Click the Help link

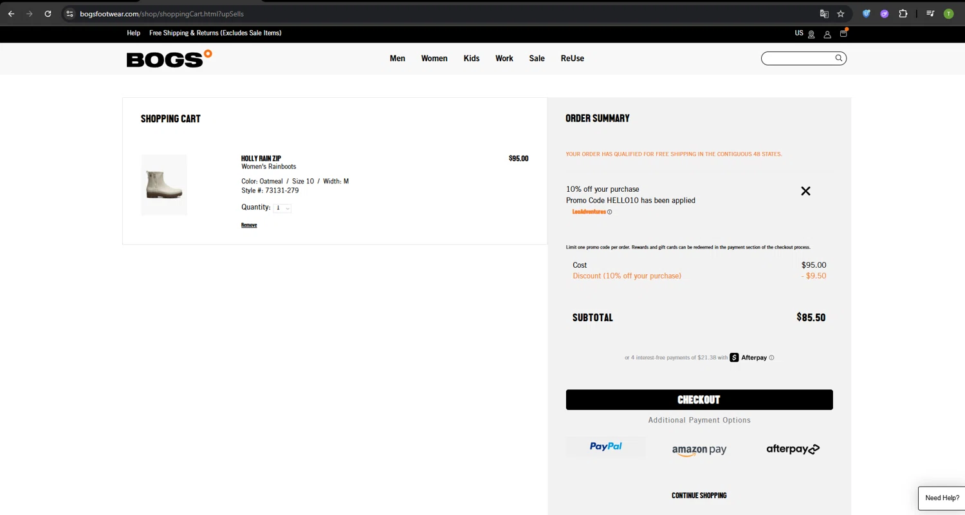(134, 33)
